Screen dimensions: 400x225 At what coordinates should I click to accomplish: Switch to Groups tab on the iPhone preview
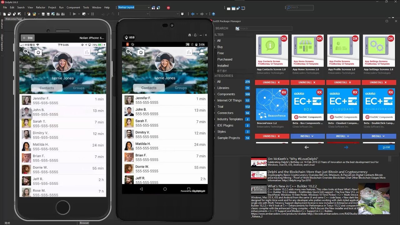pos(79,88)
